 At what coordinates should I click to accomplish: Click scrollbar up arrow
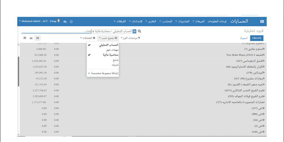pyautogui.click(x=19, y=44)
